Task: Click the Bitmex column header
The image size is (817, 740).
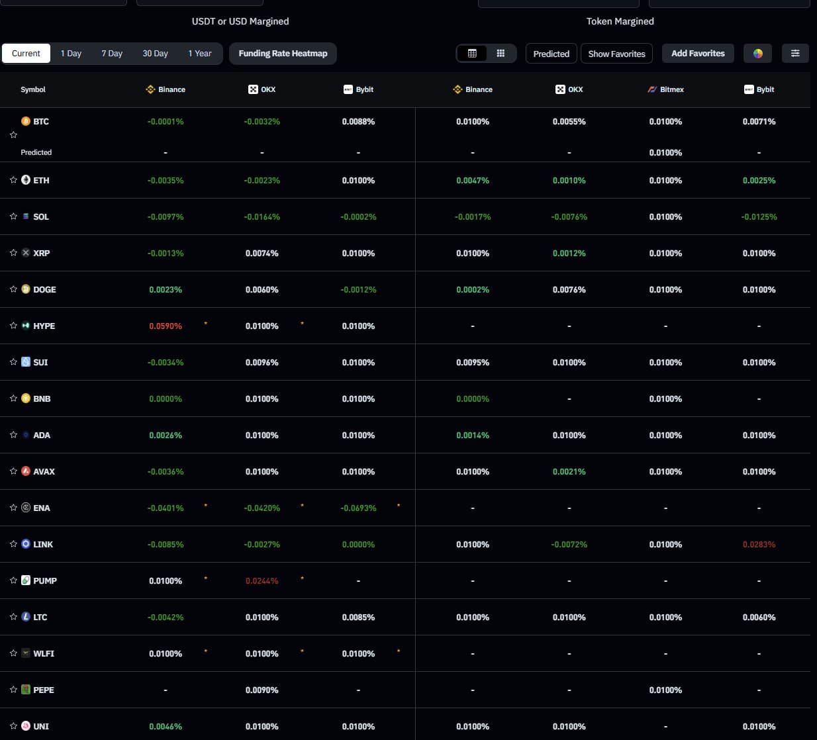Action: pos(665,89)
